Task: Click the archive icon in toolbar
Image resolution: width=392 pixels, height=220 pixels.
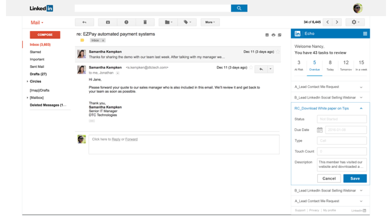Action: (x=108, y=22)
